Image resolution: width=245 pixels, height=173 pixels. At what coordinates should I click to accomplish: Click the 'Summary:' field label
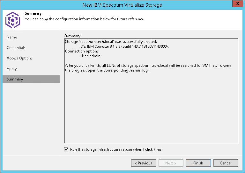(x=73, y=36)
